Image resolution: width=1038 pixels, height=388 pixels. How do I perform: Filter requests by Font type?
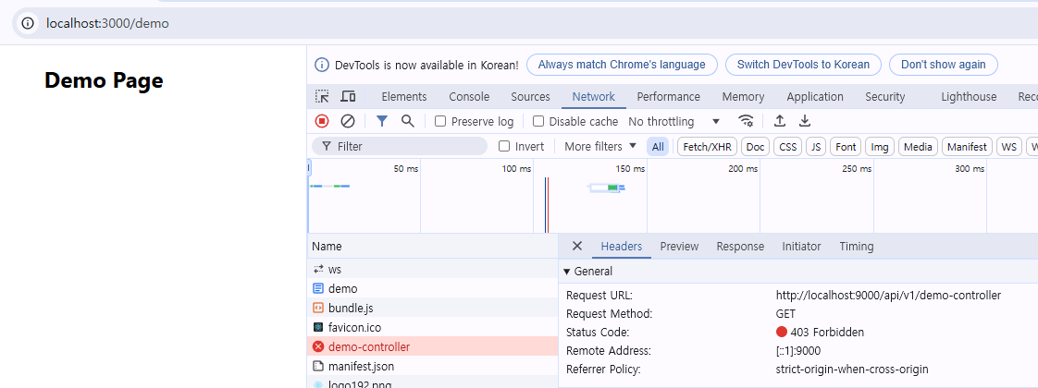pos(846,147)
